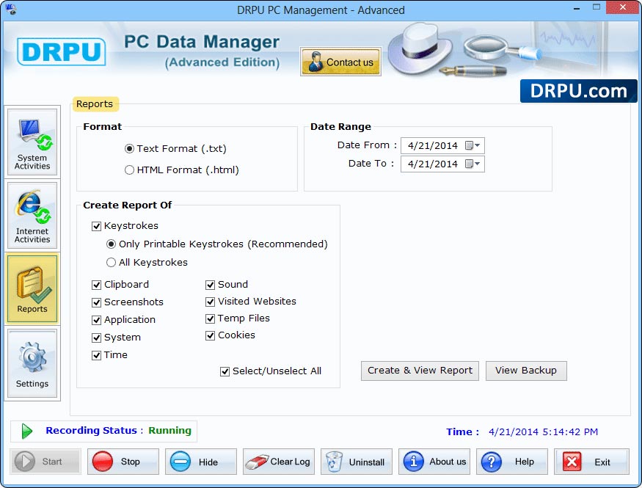The height and width of the screenshot is (488, 642).
Task: Open the Date To calendar dropdown
Action: pyautogui.click(x=473, y=164)
